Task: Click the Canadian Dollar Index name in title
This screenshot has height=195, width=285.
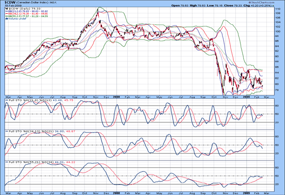Action: (x=37, y=3)
